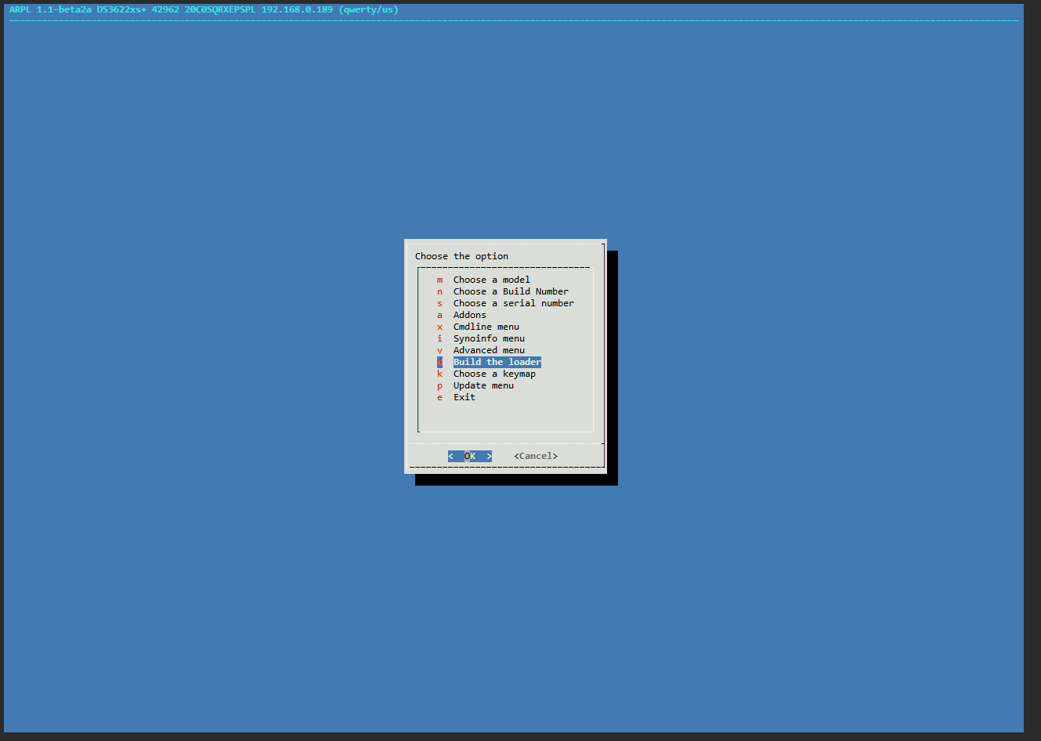Image resolution: width=1041 pixels, height=741 pixels.
Task: Click the red 'p' hotkey letter
Action: pyautogui.click(x=439, y=385)
